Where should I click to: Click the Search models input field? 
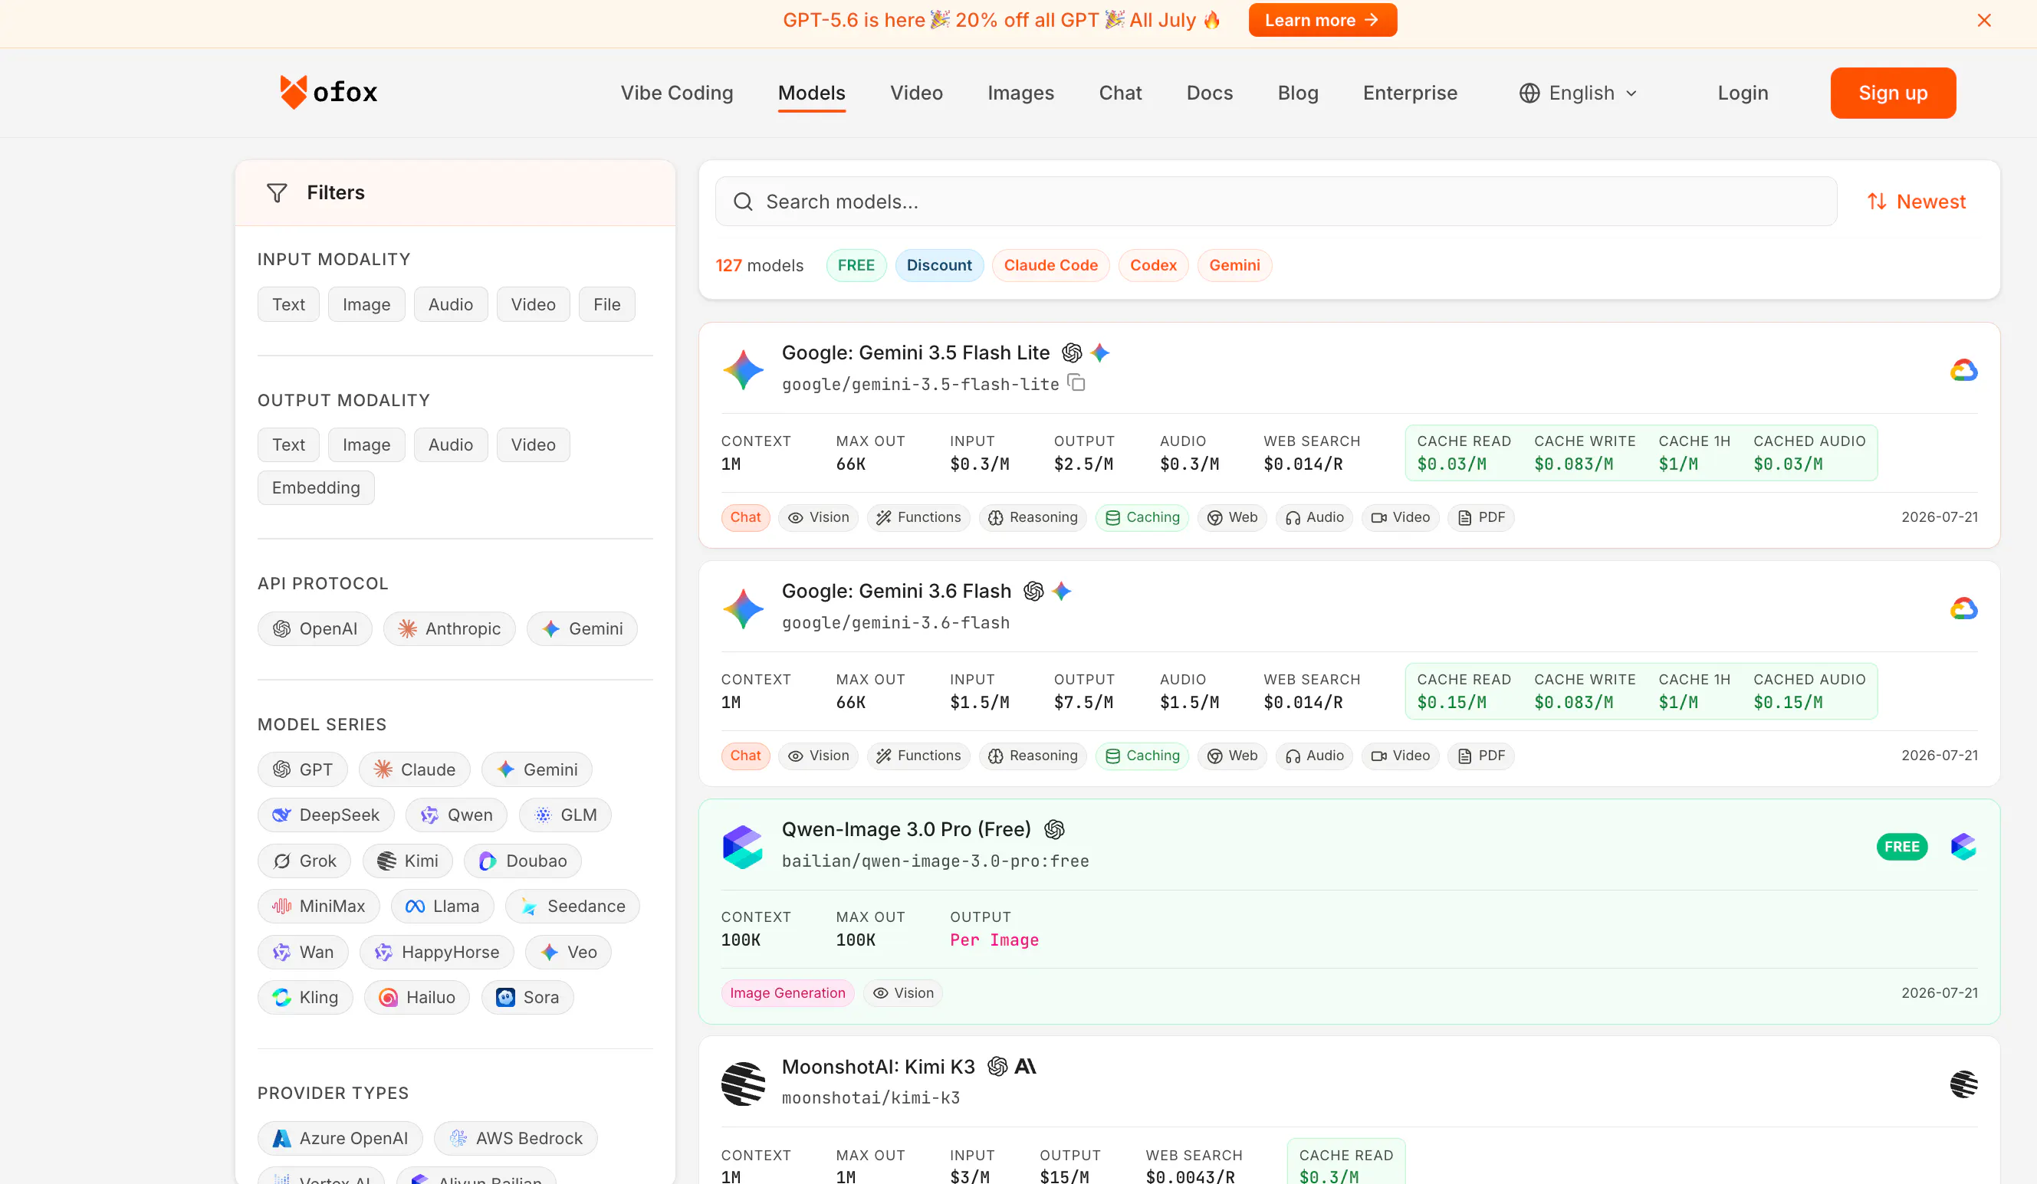point(1276,202)
